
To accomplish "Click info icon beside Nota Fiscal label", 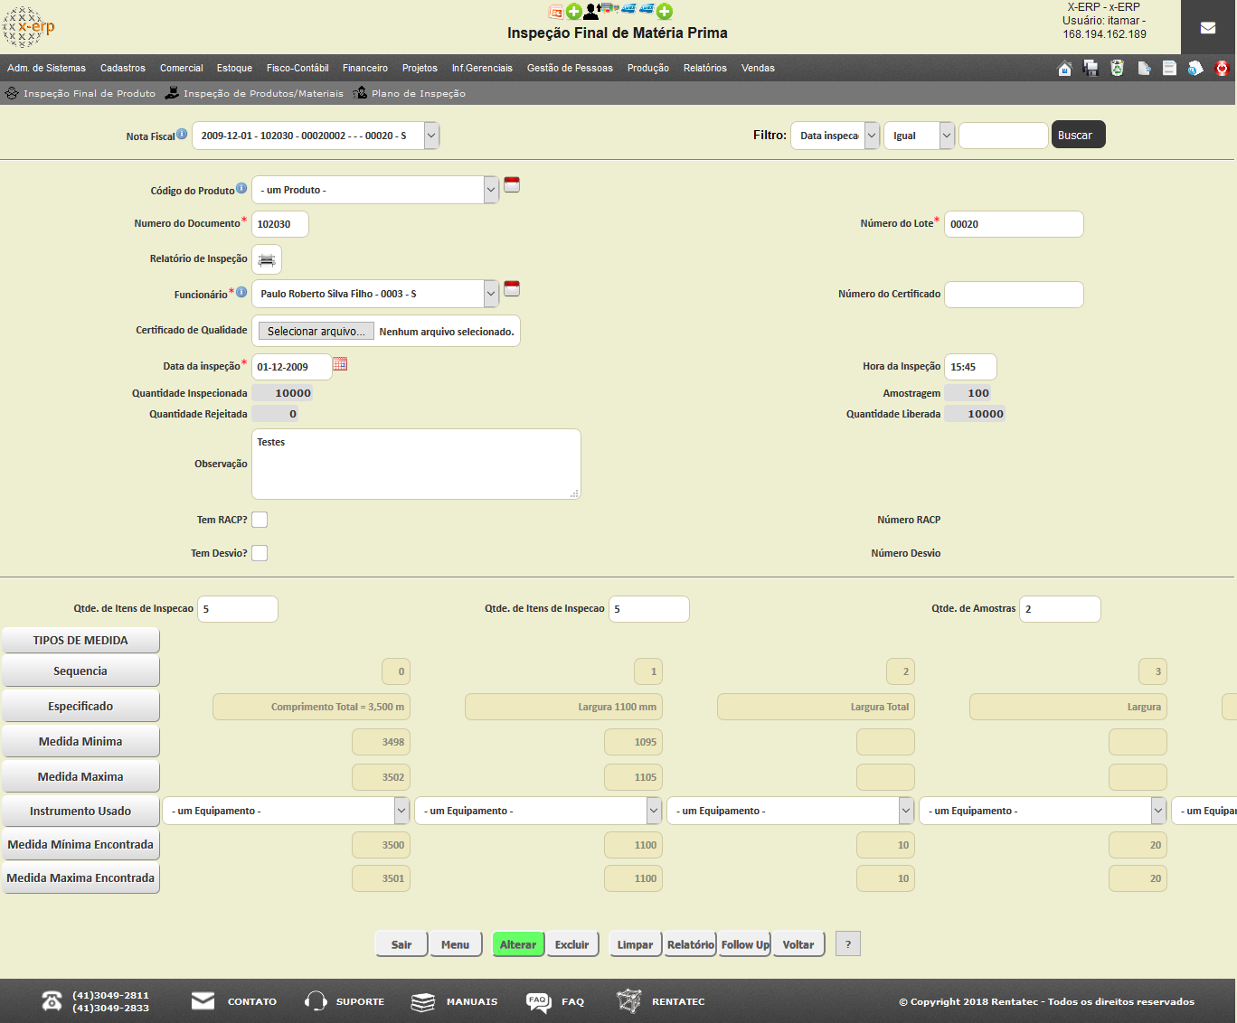I will [x=182, y=134].
